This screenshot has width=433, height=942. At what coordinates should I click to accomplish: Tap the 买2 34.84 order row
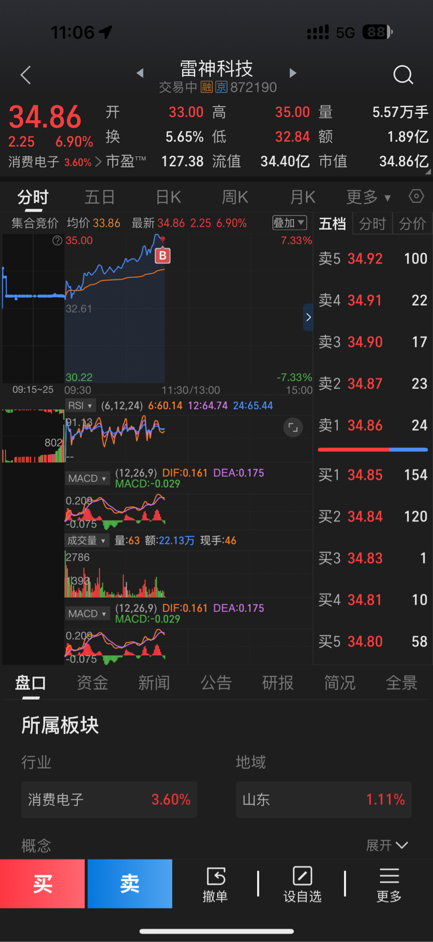coord(373,516)
